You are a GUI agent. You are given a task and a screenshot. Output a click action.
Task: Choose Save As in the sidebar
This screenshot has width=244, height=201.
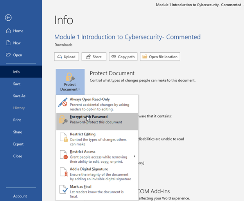pyautogui.click(x=21, y=96)
